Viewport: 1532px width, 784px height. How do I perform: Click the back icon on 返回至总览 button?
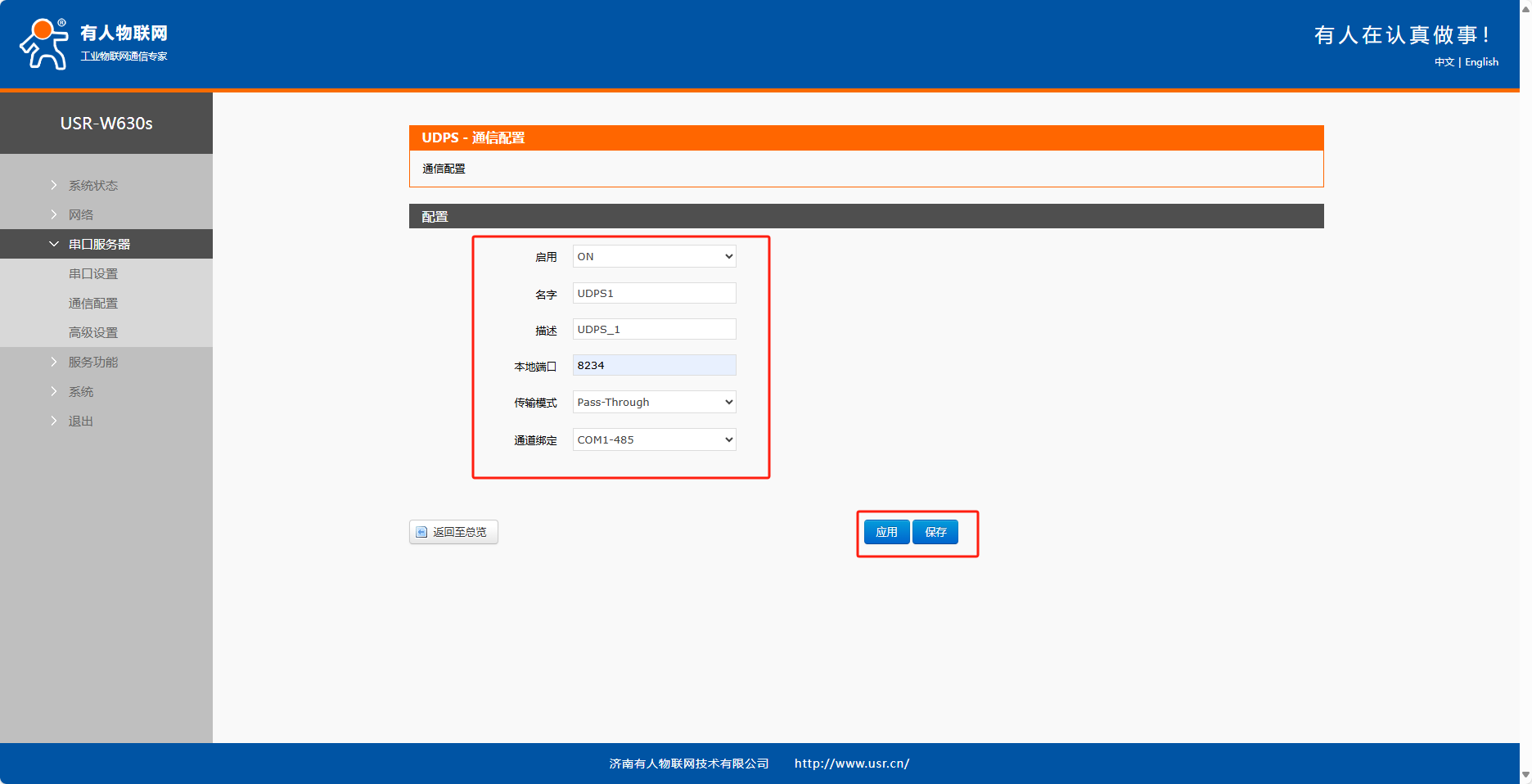(421, 532)
